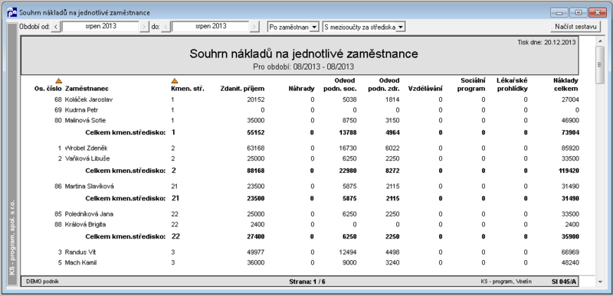Image resolution: width=613 pixels, height=296 pixels.
Task: Click 'Celkem kmen.středisko: 21' subtotal label
Action: 132,198
